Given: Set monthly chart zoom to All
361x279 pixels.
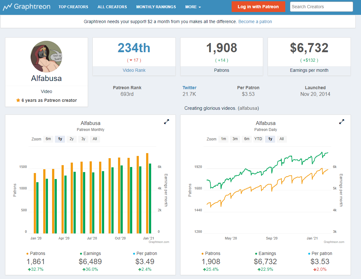Looking at the screenshot, I should tap(95, 139).
